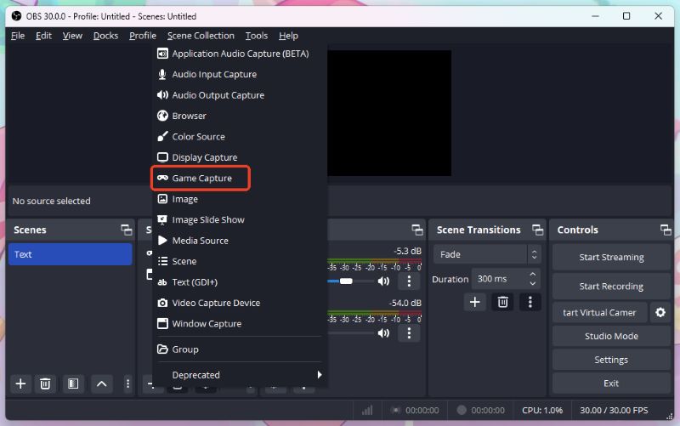This screenshot has width=680, height=426.
Task: Open the Edit menu
Action: 43,36
